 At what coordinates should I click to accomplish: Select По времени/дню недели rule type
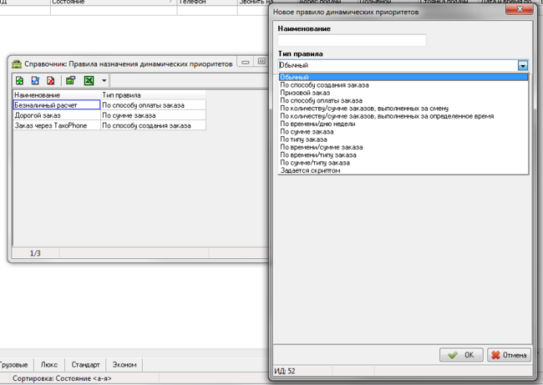click(x=317, y=124)
